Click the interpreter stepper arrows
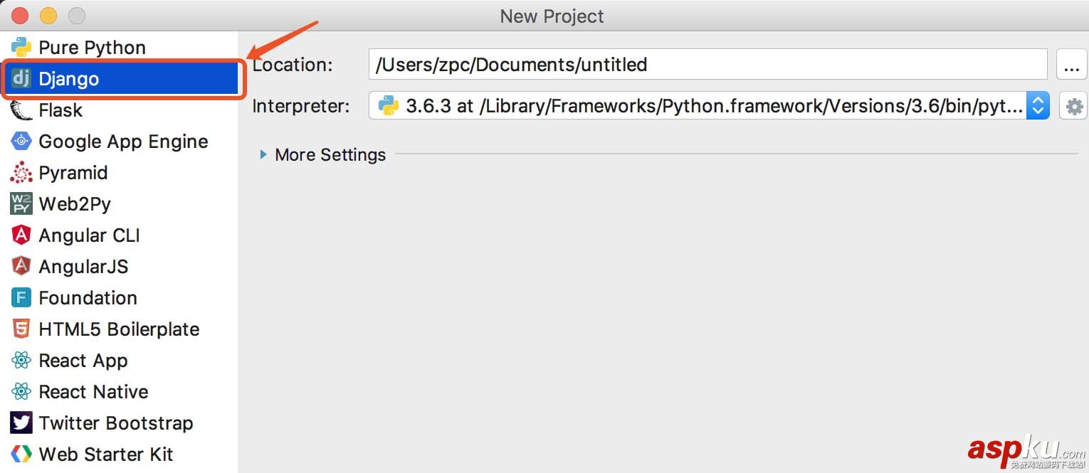 [x=1038, y=105]
